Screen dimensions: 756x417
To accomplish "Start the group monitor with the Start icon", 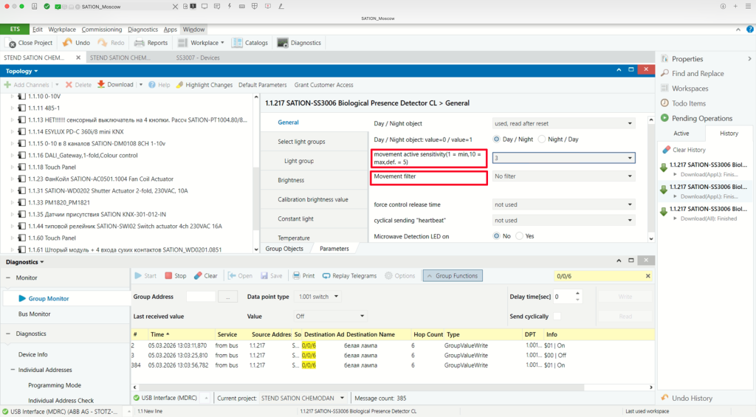I will pyautogui.click(x=138, y=276).
